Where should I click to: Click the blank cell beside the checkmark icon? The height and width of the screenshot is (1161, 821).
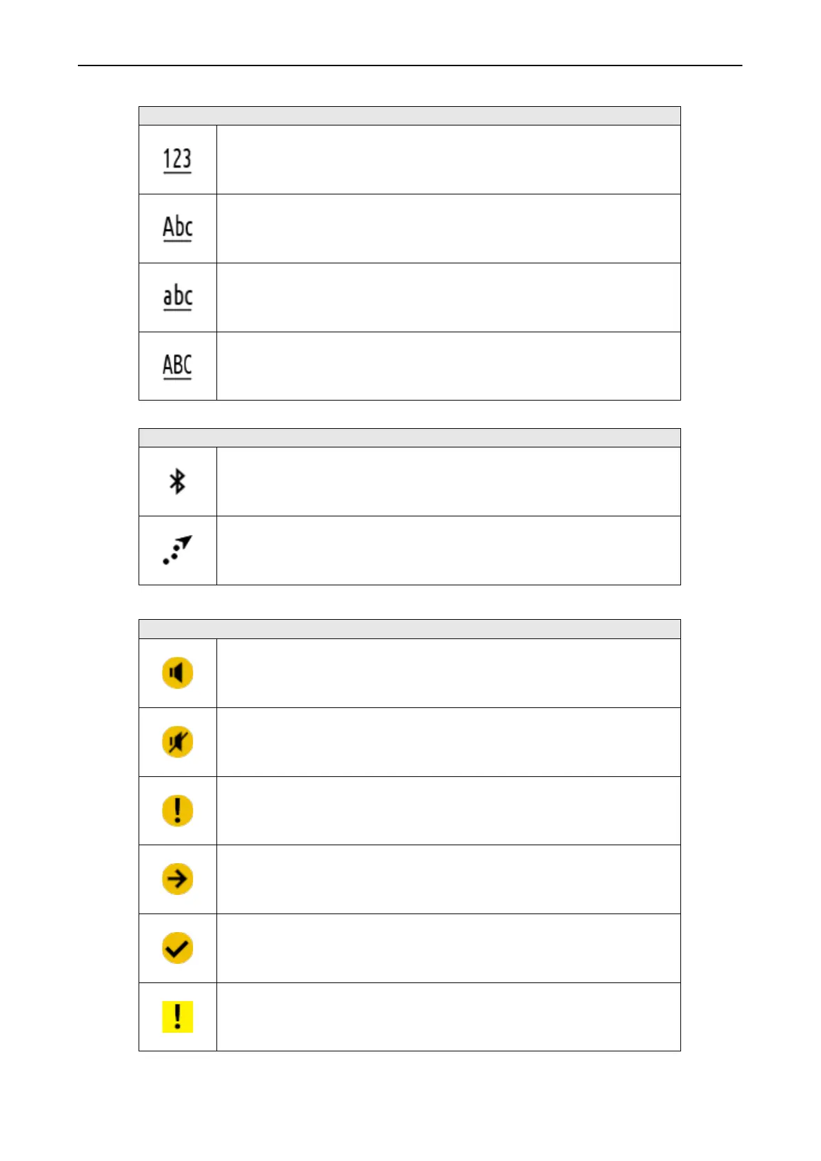pyautogui.click(x=448, y=948)
